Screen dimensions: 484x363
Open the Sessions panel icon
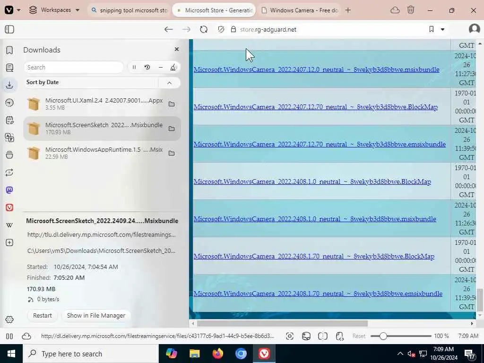[9, 173]
